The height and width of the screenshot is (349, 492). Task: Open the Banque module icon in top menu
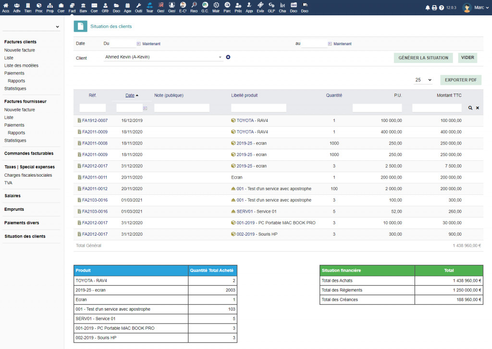pos(83,7)
